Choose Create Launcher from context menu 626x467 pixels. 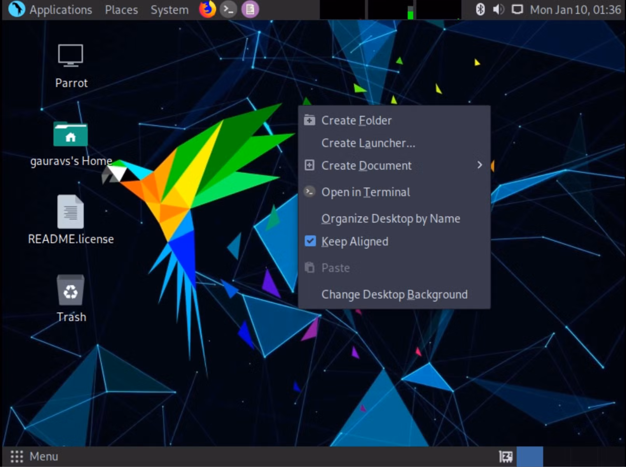[x=394, y=143]
